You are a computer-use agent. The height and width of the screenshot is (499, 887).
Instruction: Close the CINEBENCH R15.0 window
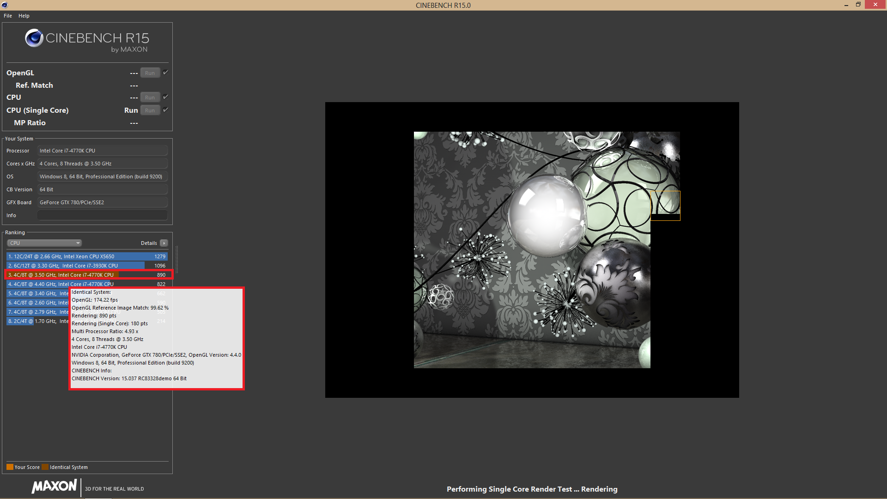pos(875,5)
